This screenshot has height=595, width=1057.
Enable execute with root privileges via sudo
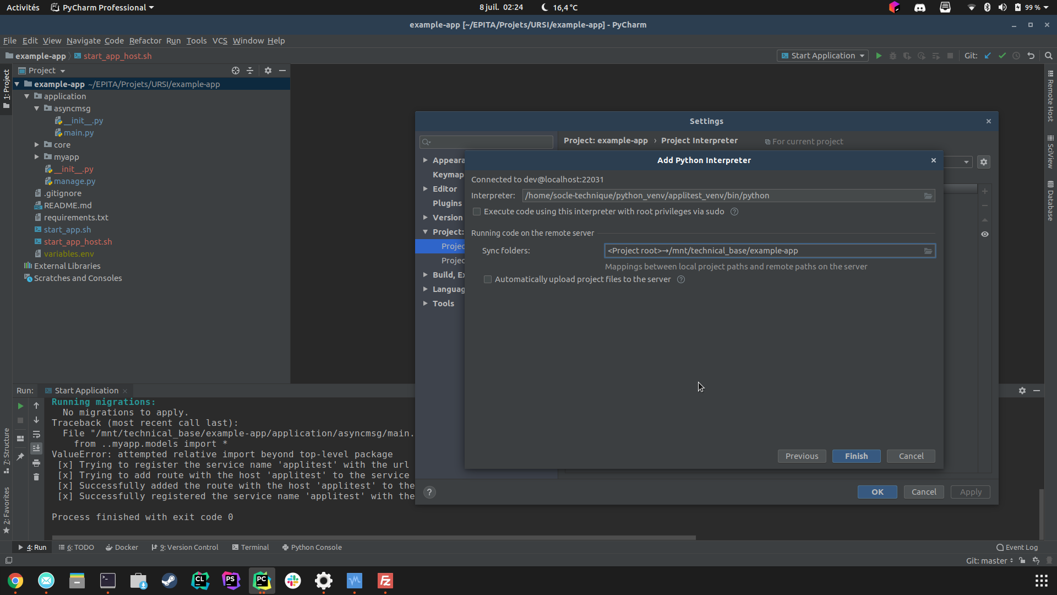tap(477, 212)
